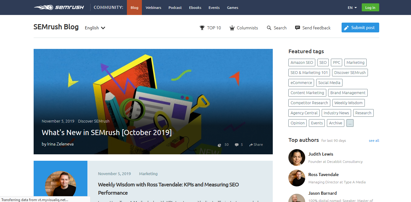Expand the EN language dropdown

[x=352, y=8]
